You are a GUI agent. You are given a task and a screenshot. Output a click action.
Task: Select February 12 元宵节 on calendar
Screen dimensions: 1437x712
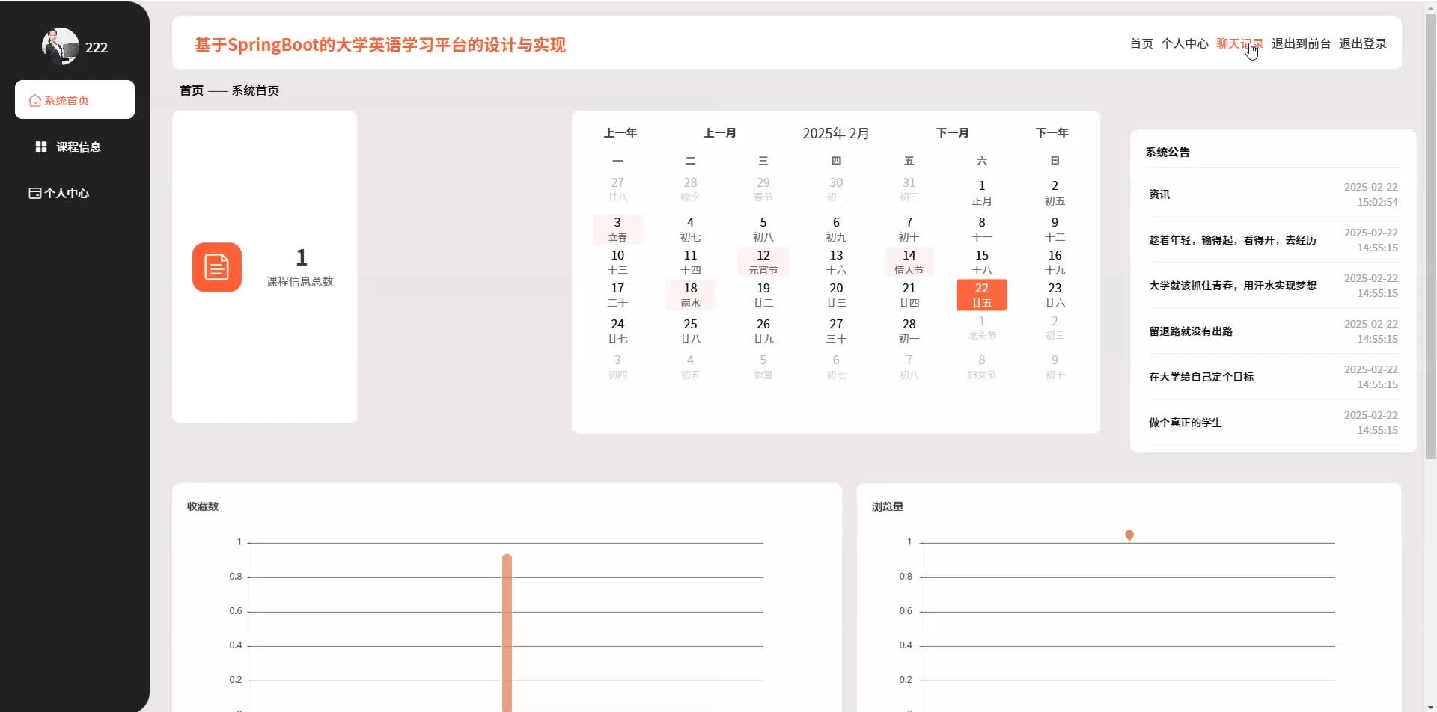click(x=763, y=262)
